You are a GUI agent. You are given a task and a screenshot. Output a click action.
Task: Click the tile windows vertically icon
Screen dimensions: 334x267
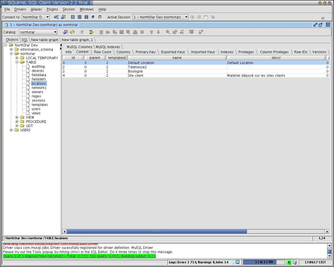(x=86, y=17)
